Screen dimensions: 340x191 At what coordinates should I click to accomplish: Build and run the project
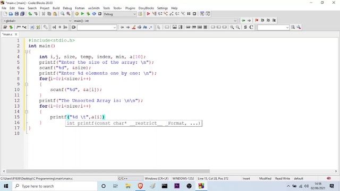pyautogui.click(x=88, y=14)
